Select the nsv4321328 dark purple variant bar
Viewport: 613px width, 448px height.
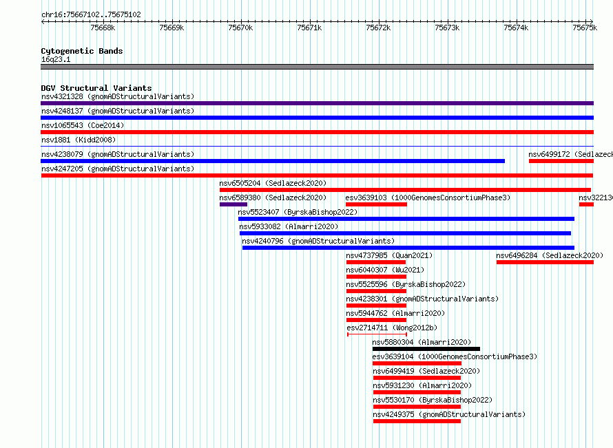coord(317,103)
